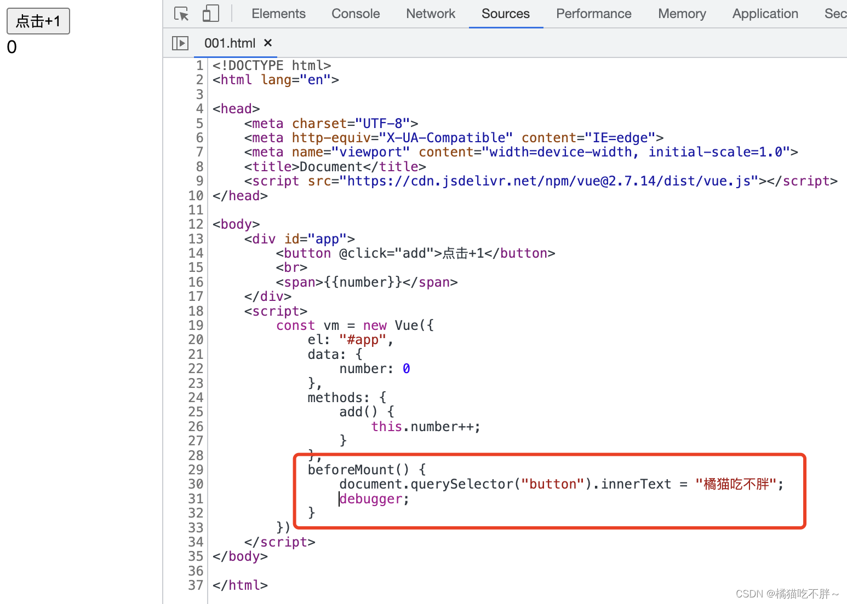This screenshot has width=847, height=604.
Task: Click the html lang="en" line
Action: 276,79
